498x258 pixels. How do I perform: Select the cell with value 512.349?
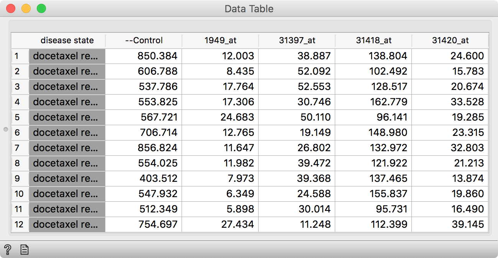(144, 209)
